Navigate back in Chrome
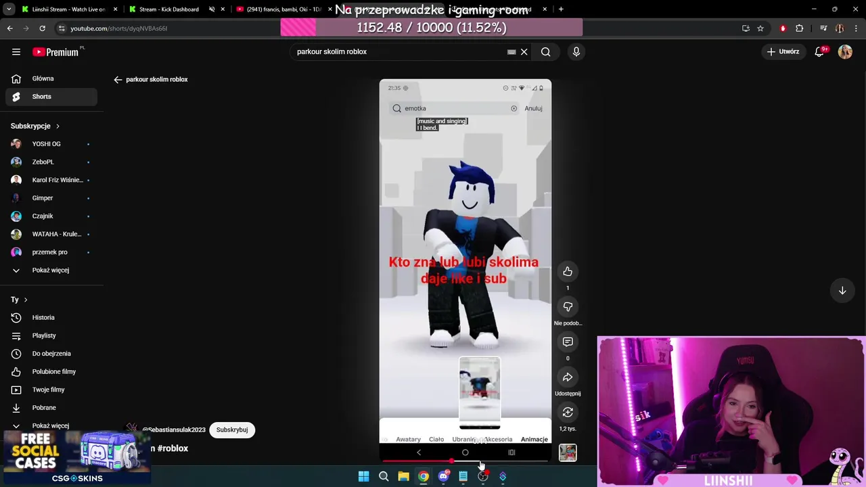866x487 pixels. tap(9, 28)
